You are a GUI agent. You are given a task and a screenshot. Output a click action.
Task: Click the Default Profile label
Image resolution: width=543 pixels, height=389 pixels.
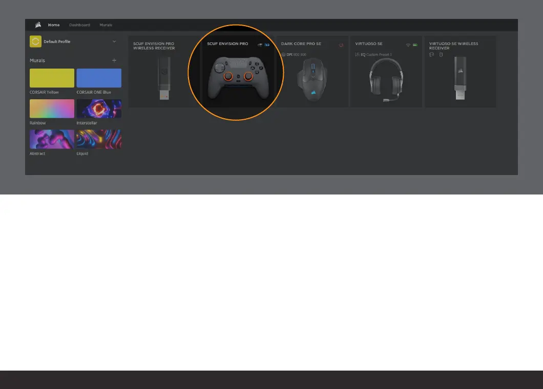(57, 41)
